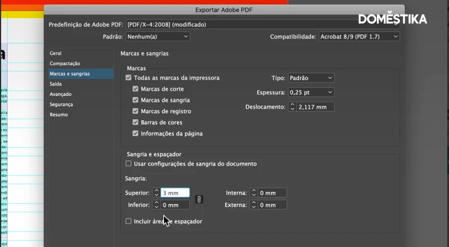Select Marcas e sangrias section
Viewport: 449px width, 247px height.
click(81, 74)
